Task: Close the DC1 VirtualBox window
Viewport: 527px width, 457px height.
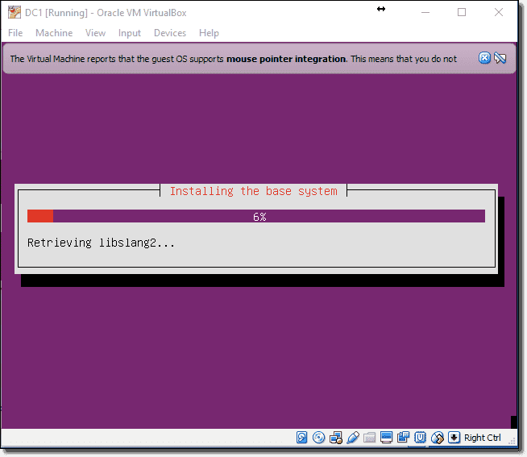Action: pos(499,12)
